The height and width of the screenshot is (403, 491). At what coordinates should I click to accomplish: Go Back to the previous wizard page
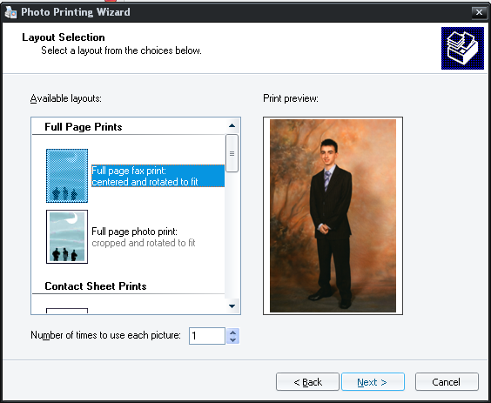point(307,382)
